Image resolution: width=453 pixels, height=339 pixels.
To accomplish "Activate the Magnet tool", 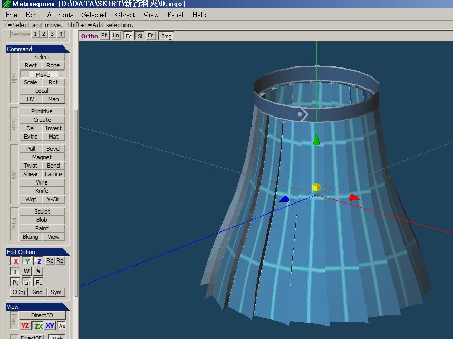I will tap(42, 157).
